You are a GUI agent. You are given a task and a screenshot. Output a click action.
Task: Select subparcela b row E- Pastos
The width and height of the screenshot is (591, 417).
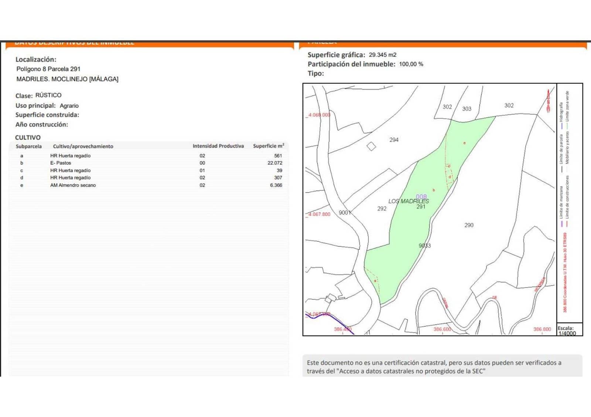click(61, 163)
